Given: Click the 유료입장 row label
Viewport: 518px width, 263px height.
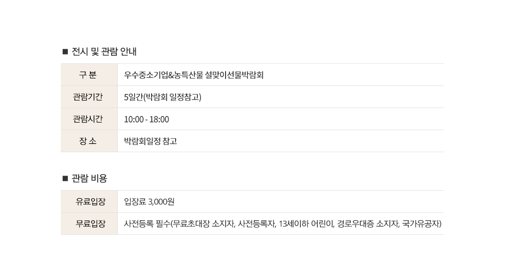Looking at the screenshot, I should click(90, 202).
